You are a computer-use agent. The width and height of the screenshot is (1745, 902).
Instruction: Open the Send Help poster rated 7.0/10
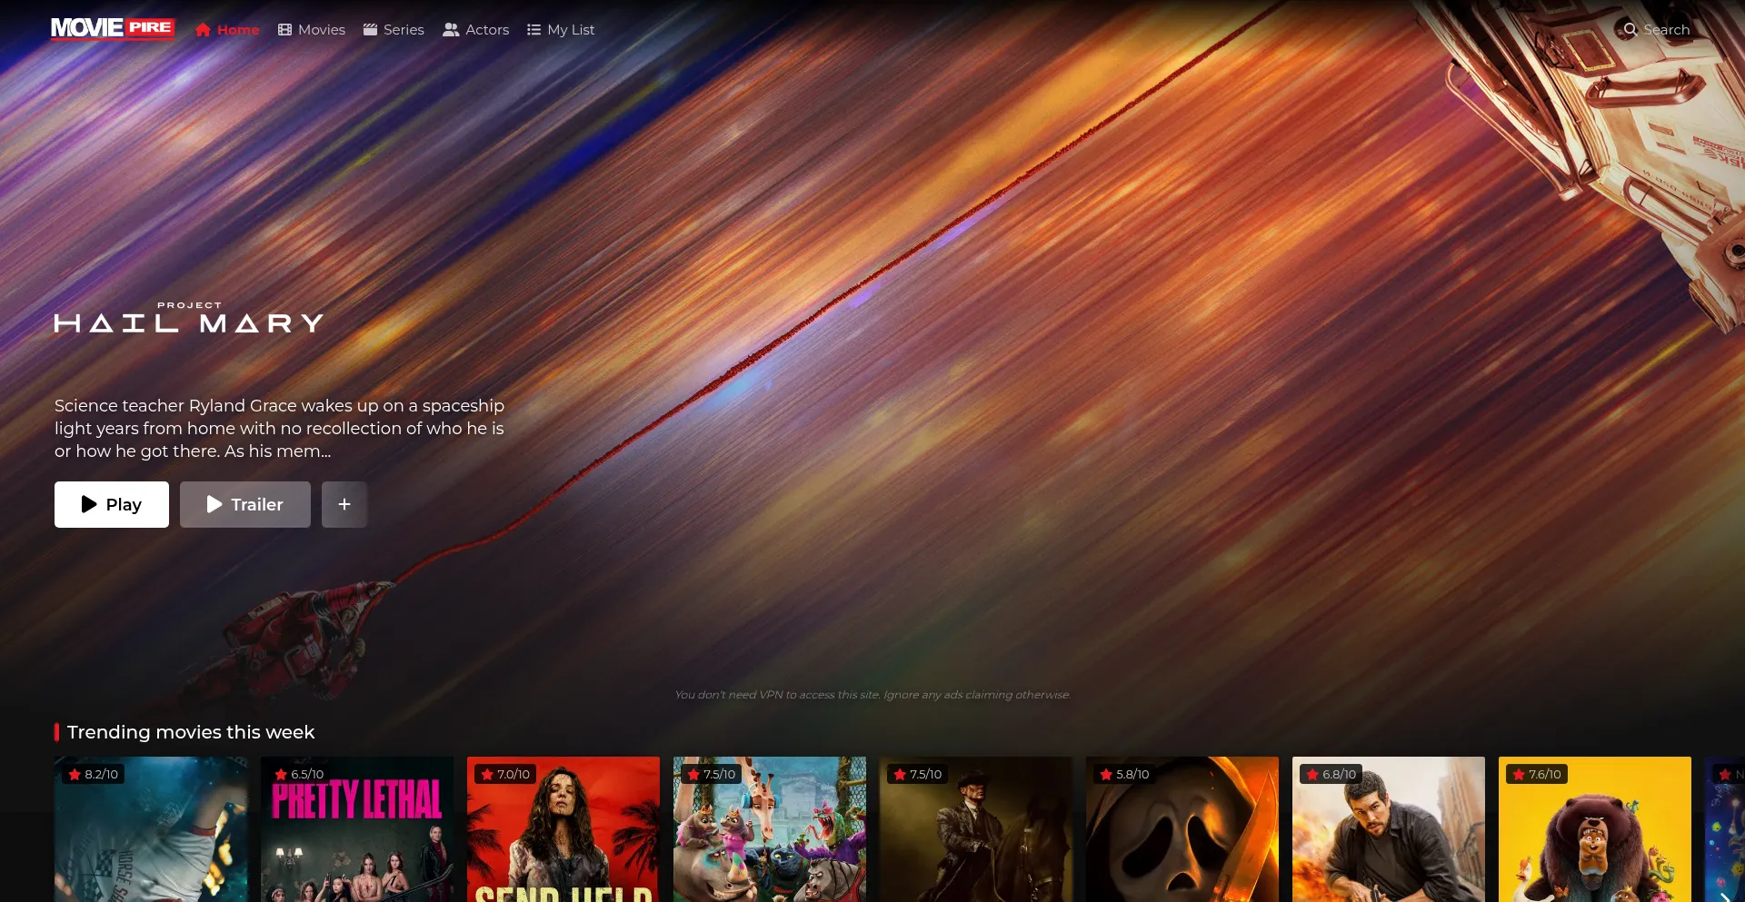pos(563,829)
